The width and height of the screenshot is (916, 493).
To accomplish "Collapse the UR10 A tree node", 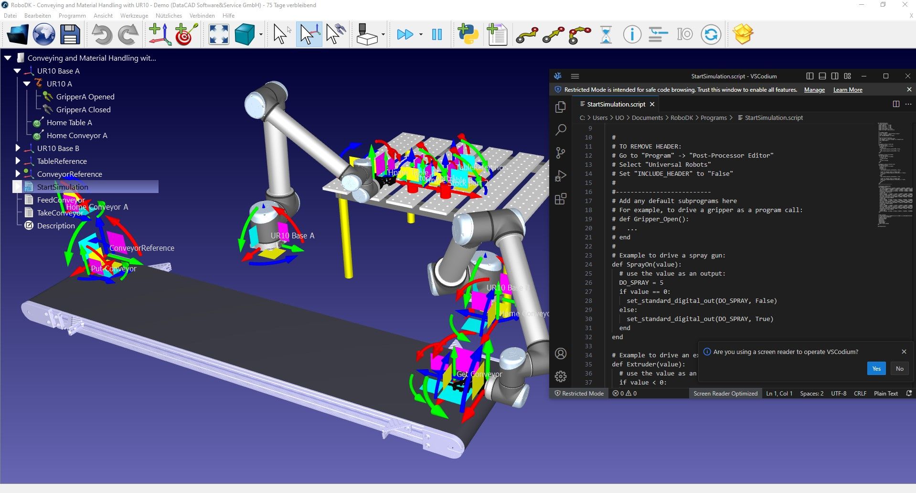I will [x=27, y=84].
